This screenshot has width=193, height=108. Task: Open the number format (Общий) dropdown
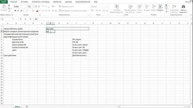click(x=107, y=7)
